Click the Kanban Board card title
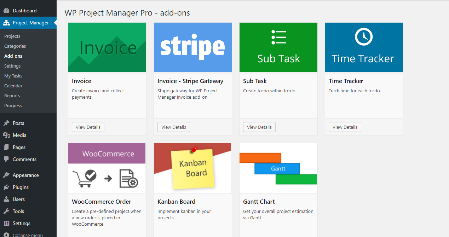This screenshot has height=237, width=449. click(177, 202)
